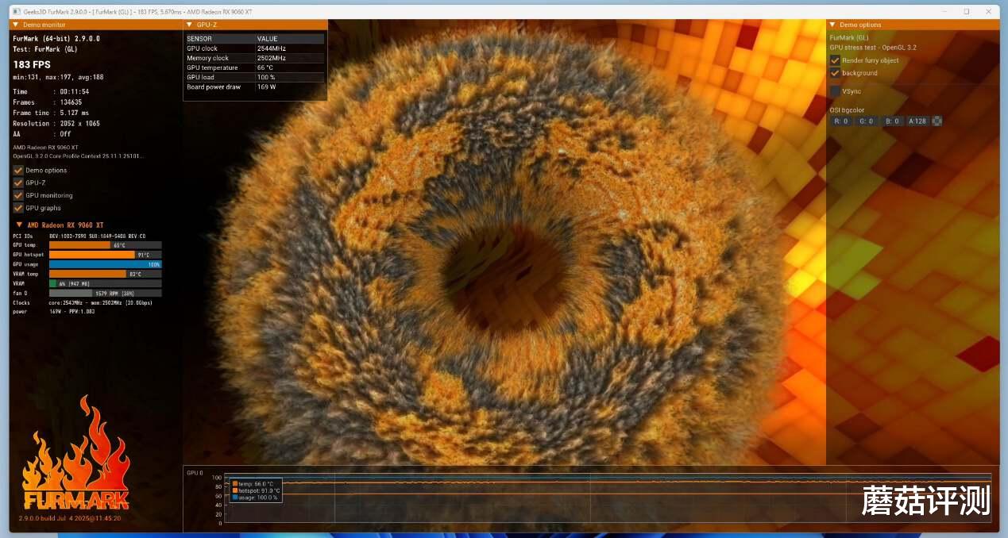Click the temp: 66.0 °C graph legend entry
Viewport: 1008px width, 538px height.
coord(253,483)
